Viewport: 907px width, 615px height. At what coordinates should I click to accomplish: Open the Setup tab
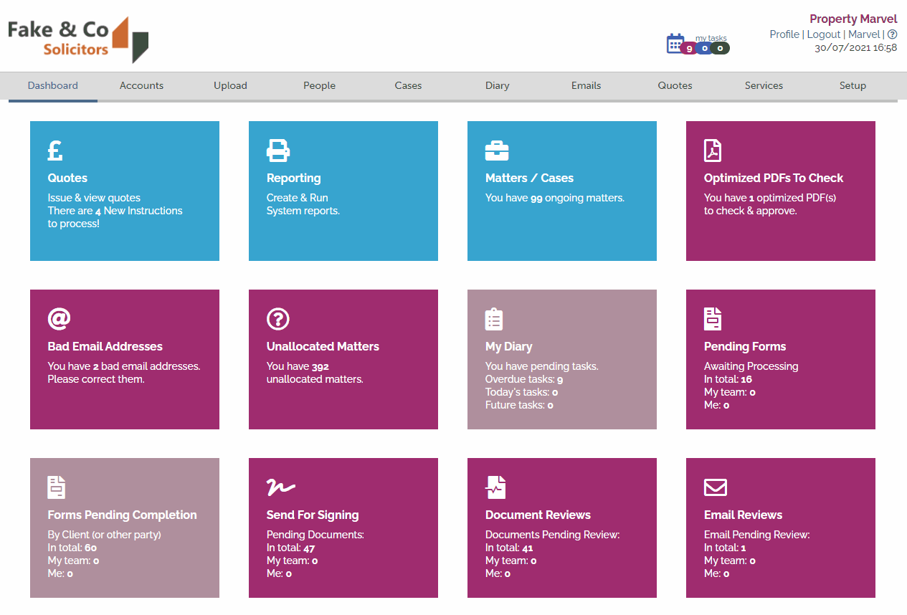coord(853,85)
